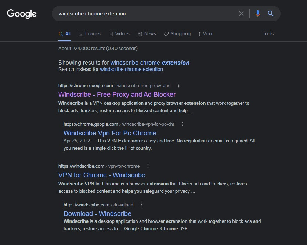Search instead for 'windscribe chrome extention'

pos(131,69)
